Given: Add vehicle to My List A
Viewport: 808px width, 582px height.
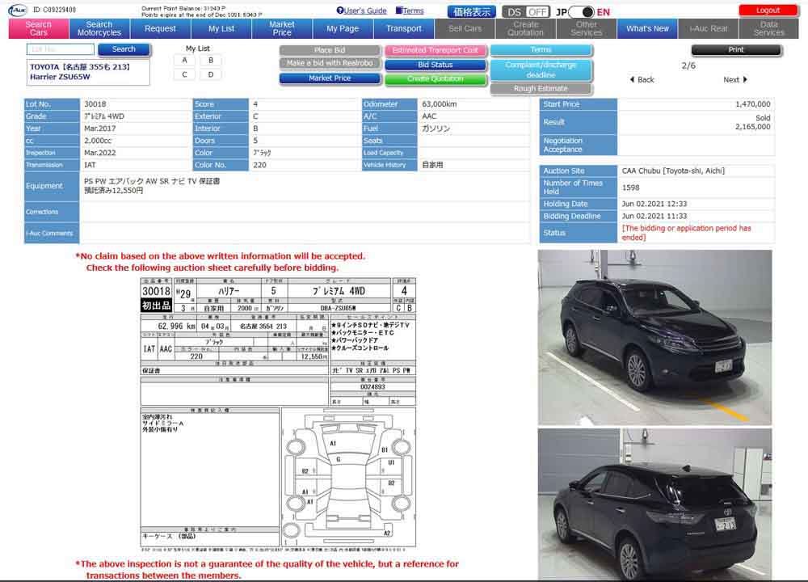Looking at the screenshot, I should pyautogui.click(x=184, y=61).
